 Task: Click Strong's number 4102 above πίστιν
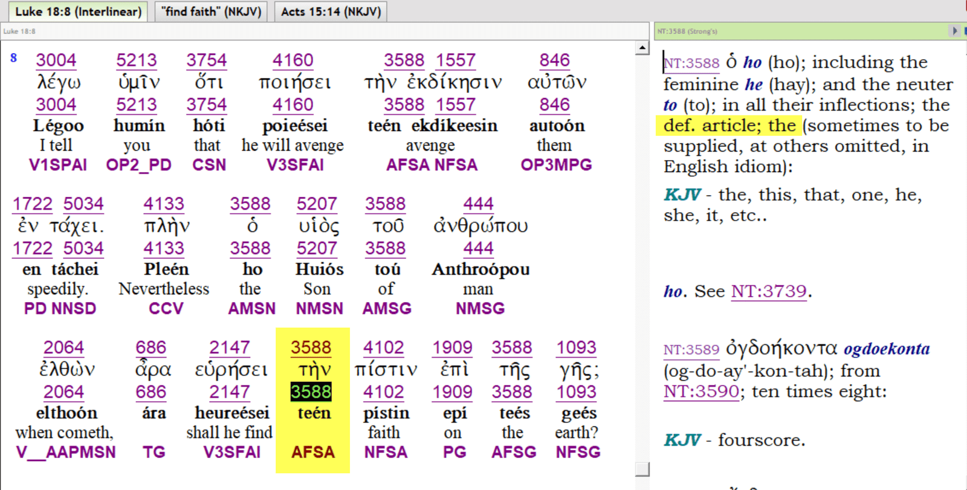coord(383,348)
